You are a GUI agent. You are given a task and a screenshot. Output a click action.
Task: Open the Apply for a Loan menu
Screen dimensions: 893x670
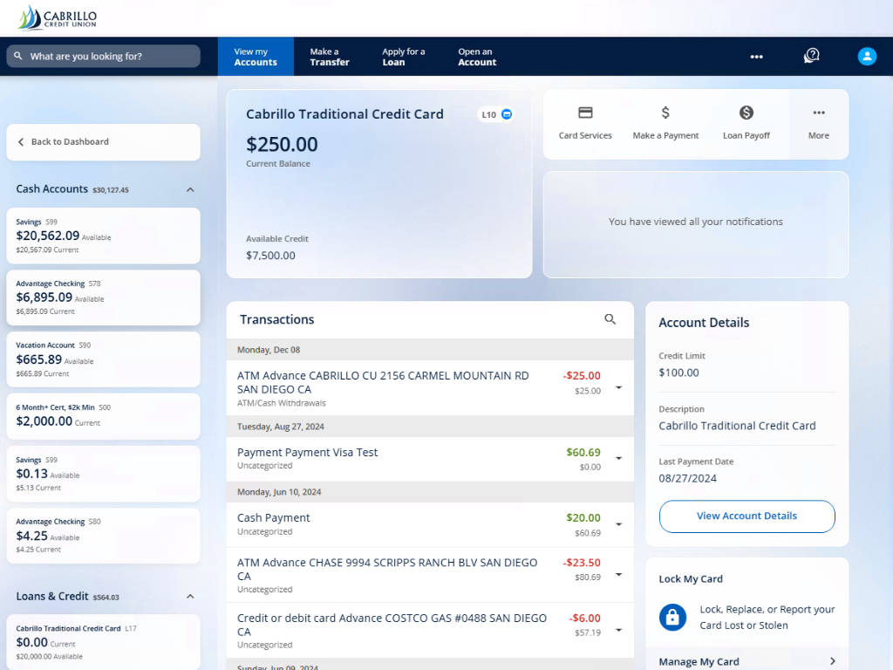404,57
